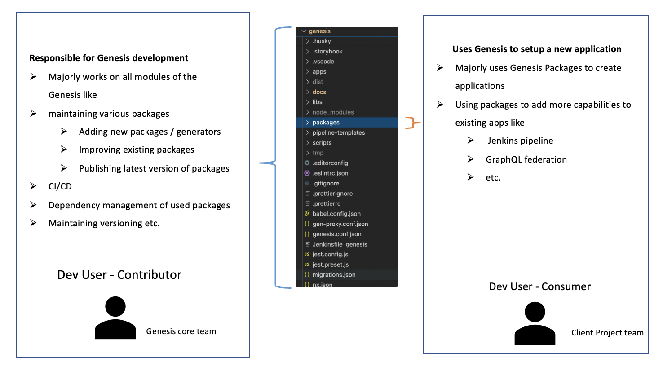The height and width of the screenshot is (370, 663).
Task: Expand the .vscode folder chevron
Action: (308, 62)
